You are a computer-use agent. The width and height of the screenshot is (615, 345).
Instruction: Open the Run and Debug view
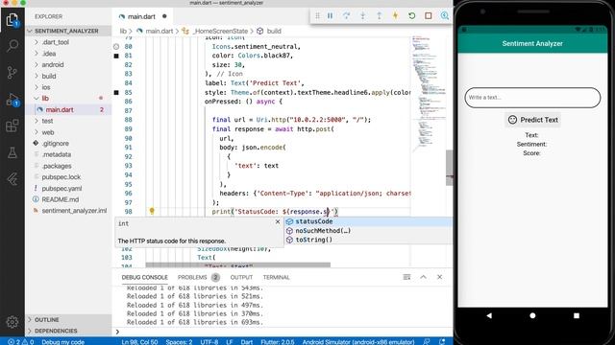coord(12,100)
